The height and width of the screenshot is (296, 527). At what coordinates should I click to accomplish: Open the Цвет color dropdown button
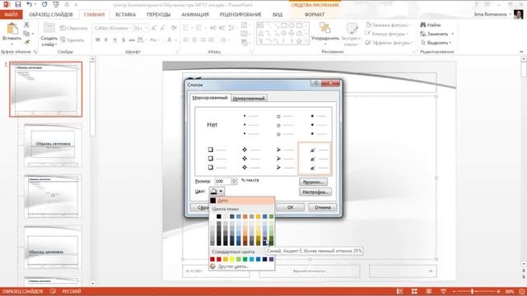click(x=217, y=192)
